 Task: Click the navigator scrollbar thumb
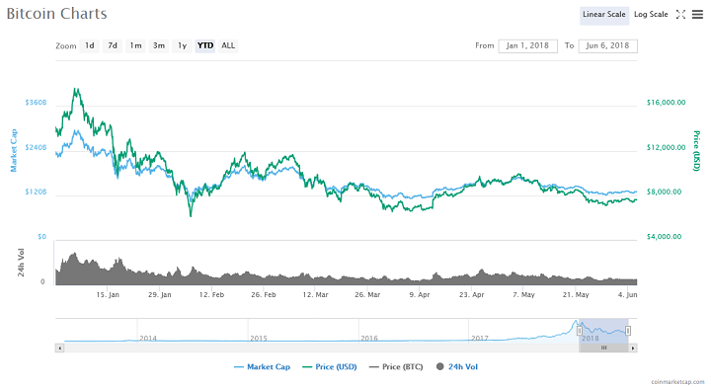point(604,348)
